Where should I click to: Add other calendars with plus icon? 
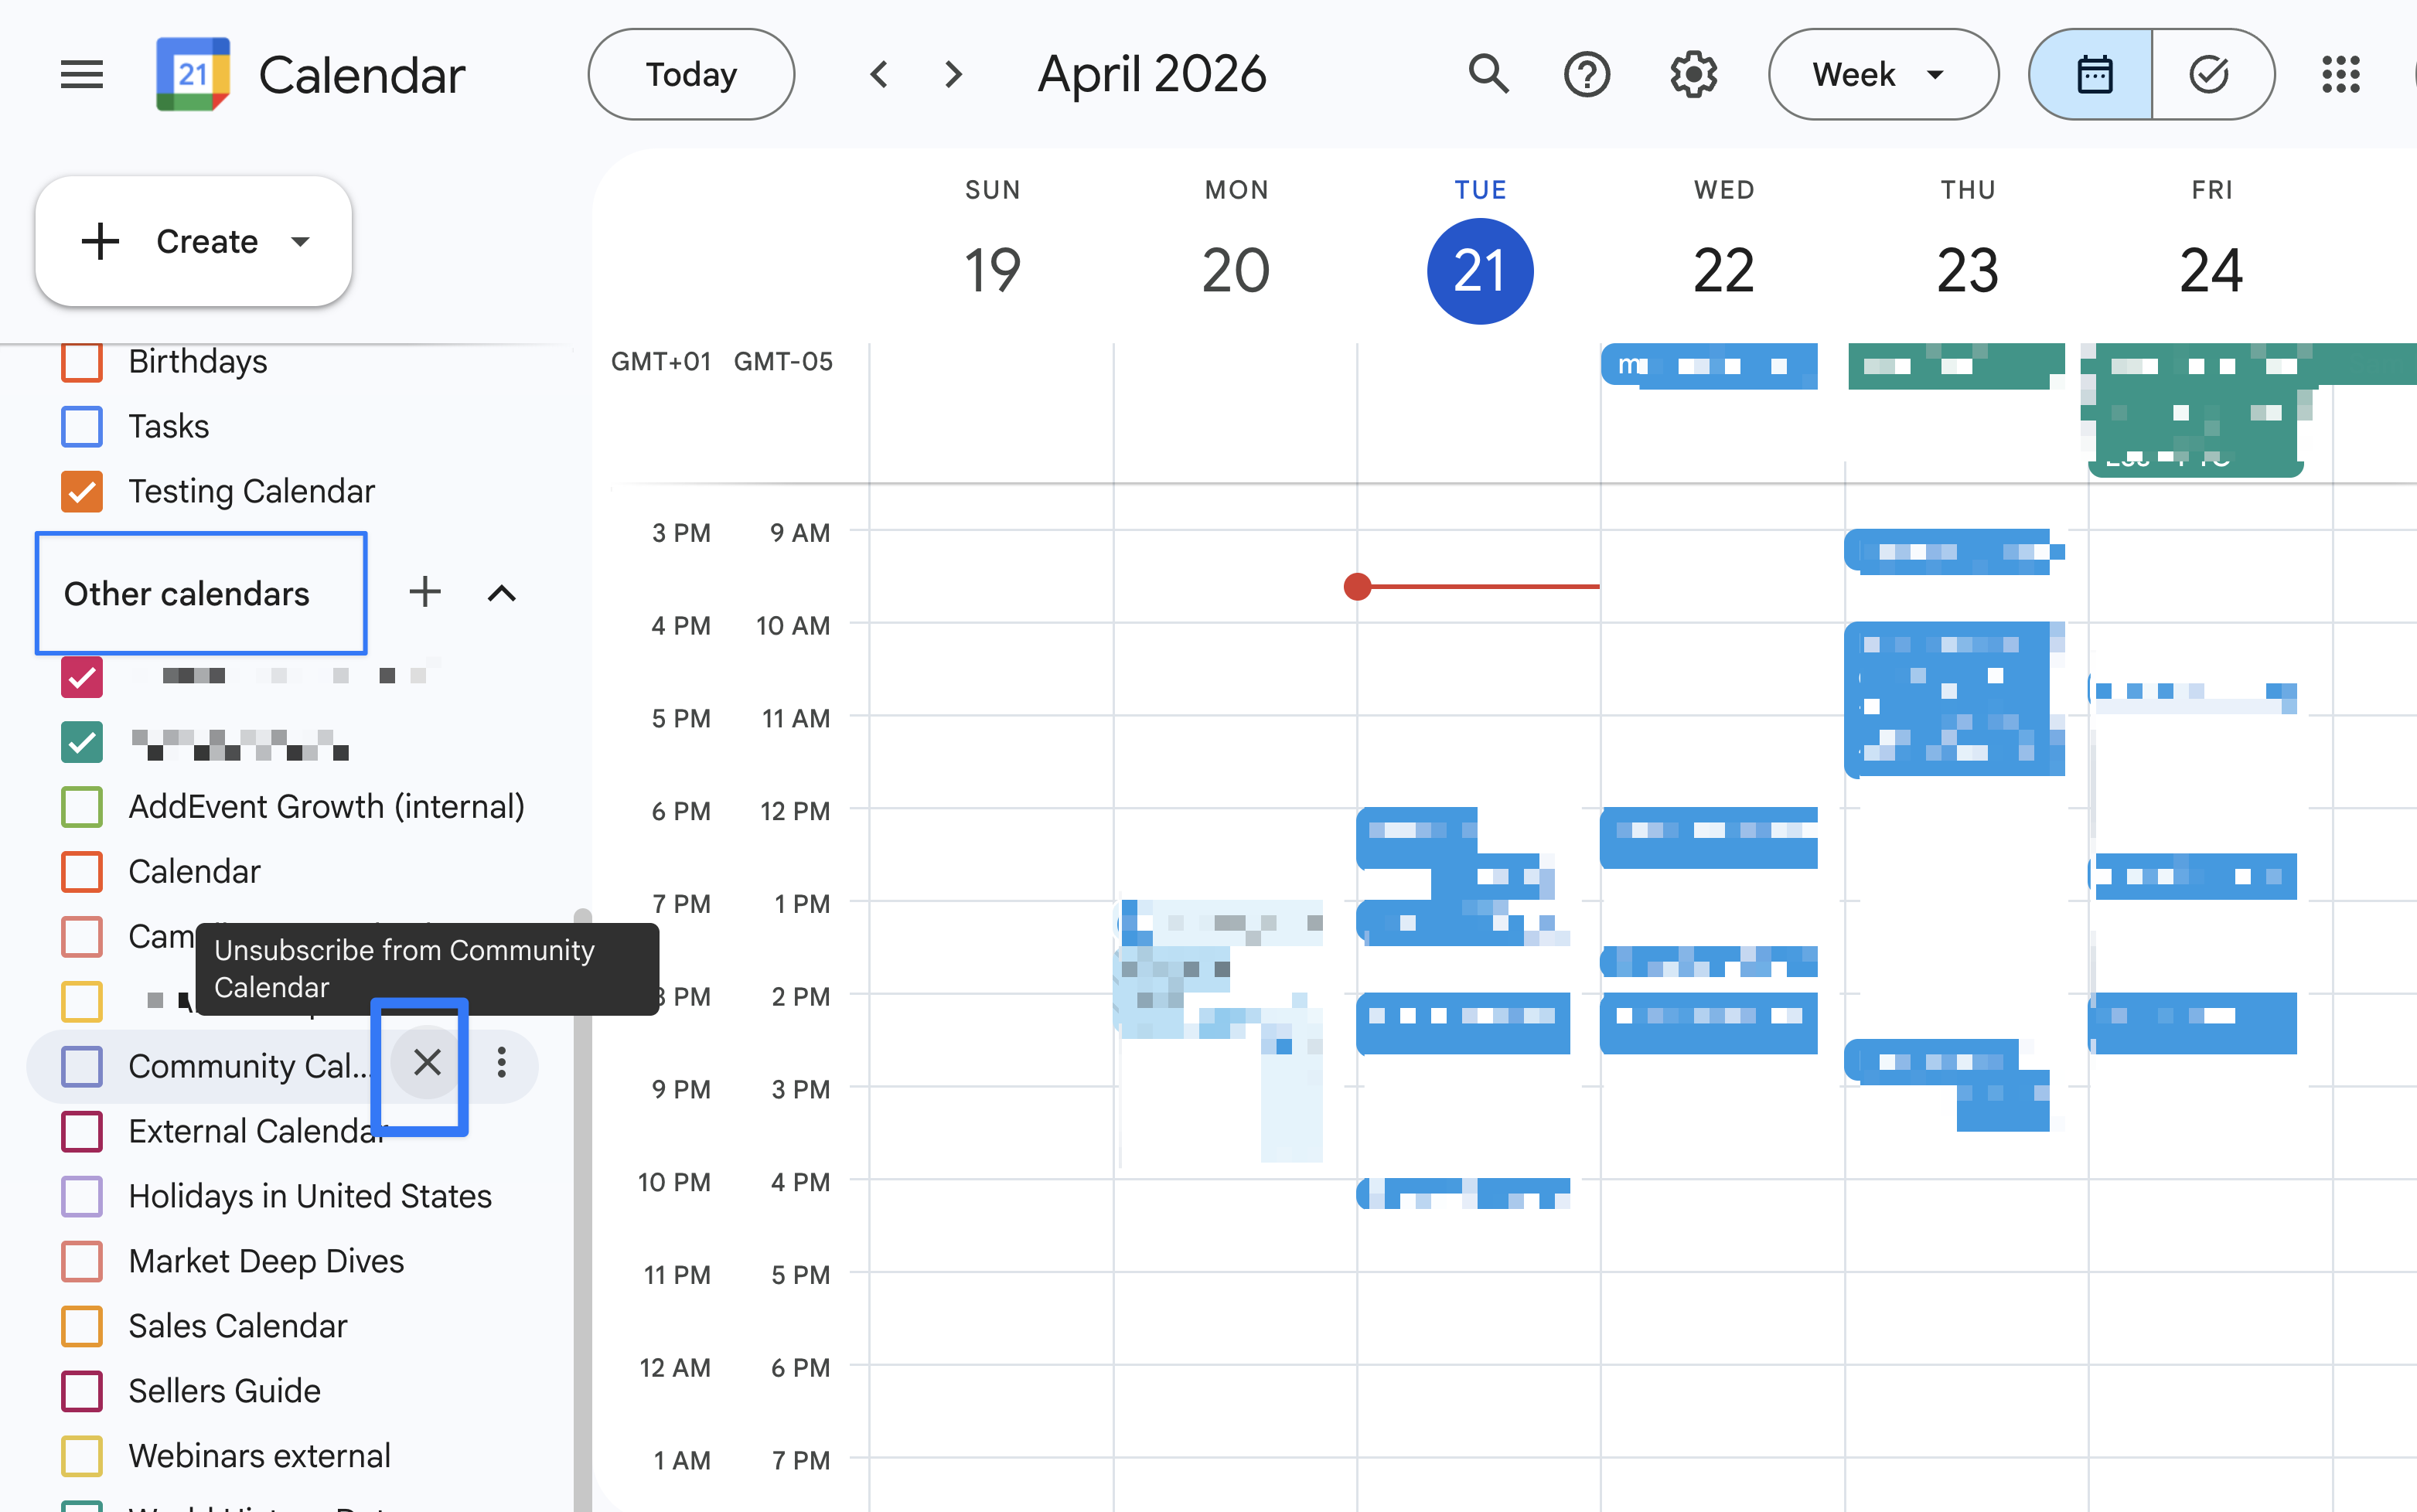click(425, 592)
